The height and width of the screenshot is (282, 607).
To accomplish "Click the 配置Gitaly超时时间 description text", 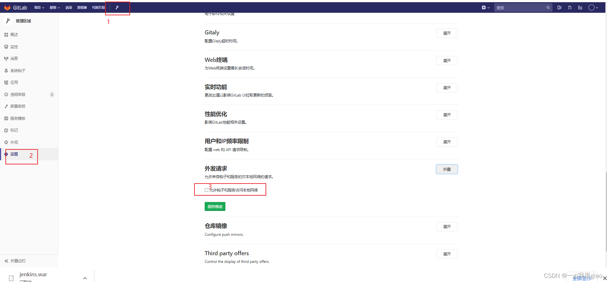I will coord(221,41).
